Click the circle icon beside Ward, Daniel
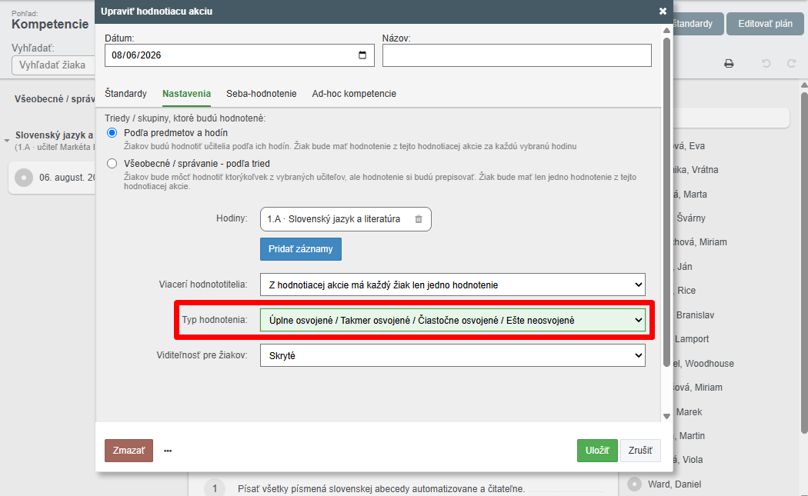Image resolution: width=808 pixels, height=496 pixels. [634, 484]
